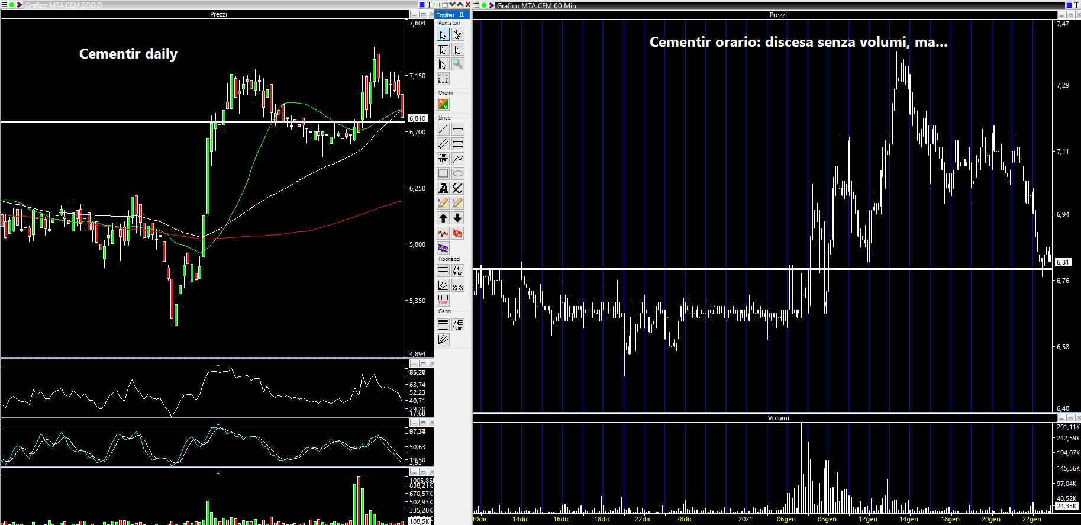Select the parallel channel line tool
The width and height of the screenshot is (1081, 525).
[443, 144]
